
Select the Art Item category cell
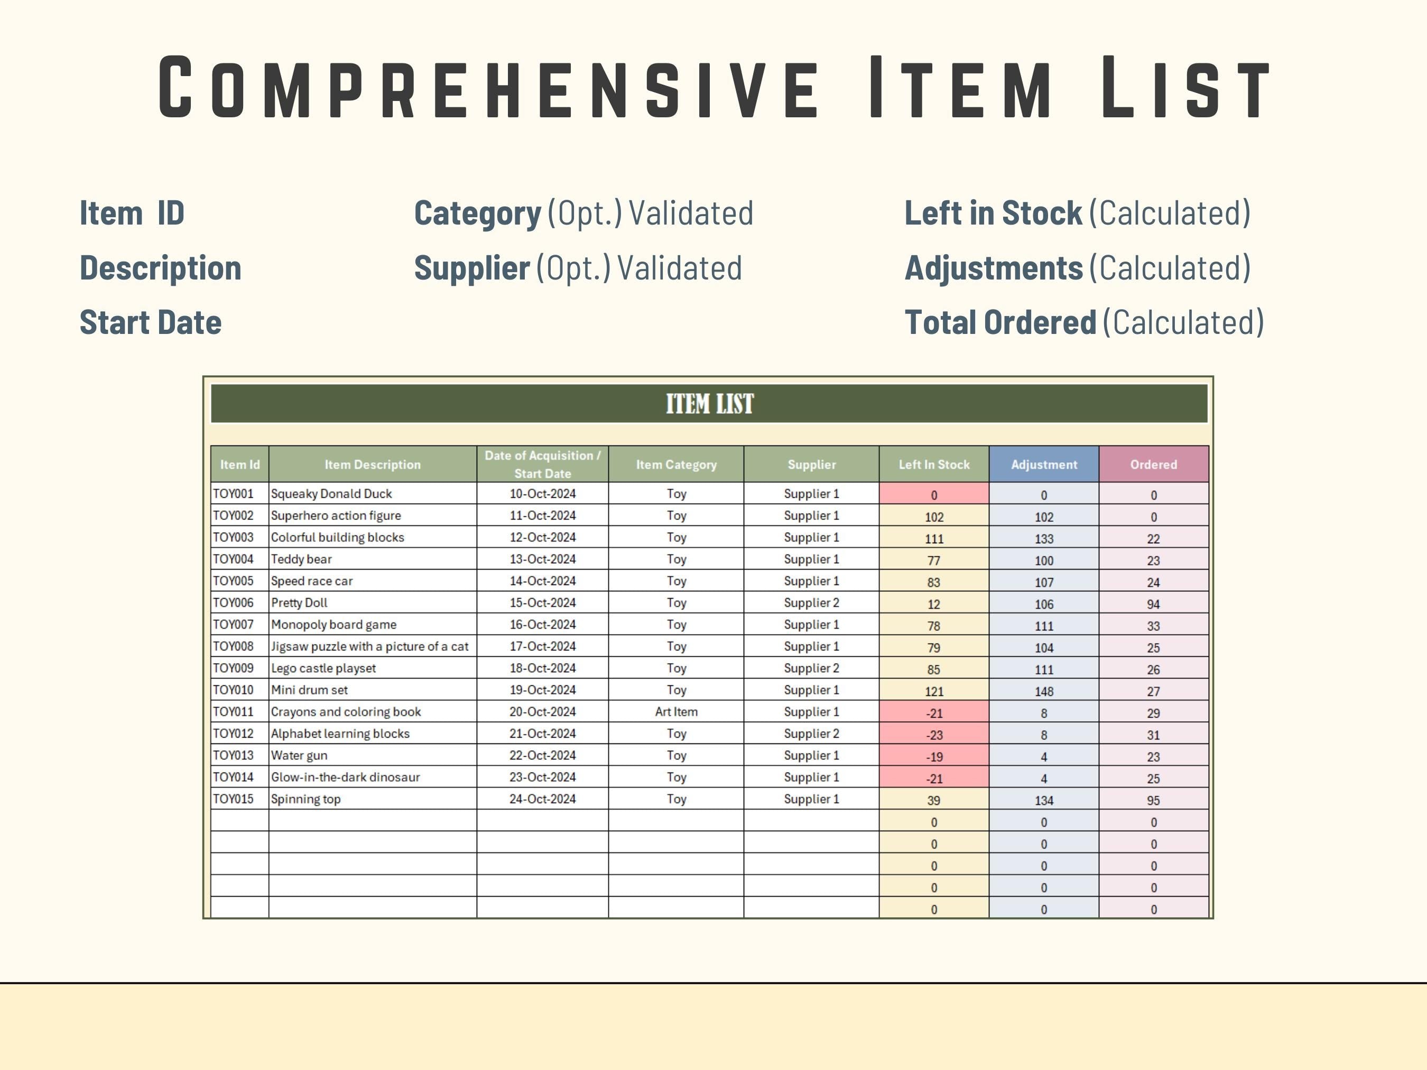(x=675, y=712)
